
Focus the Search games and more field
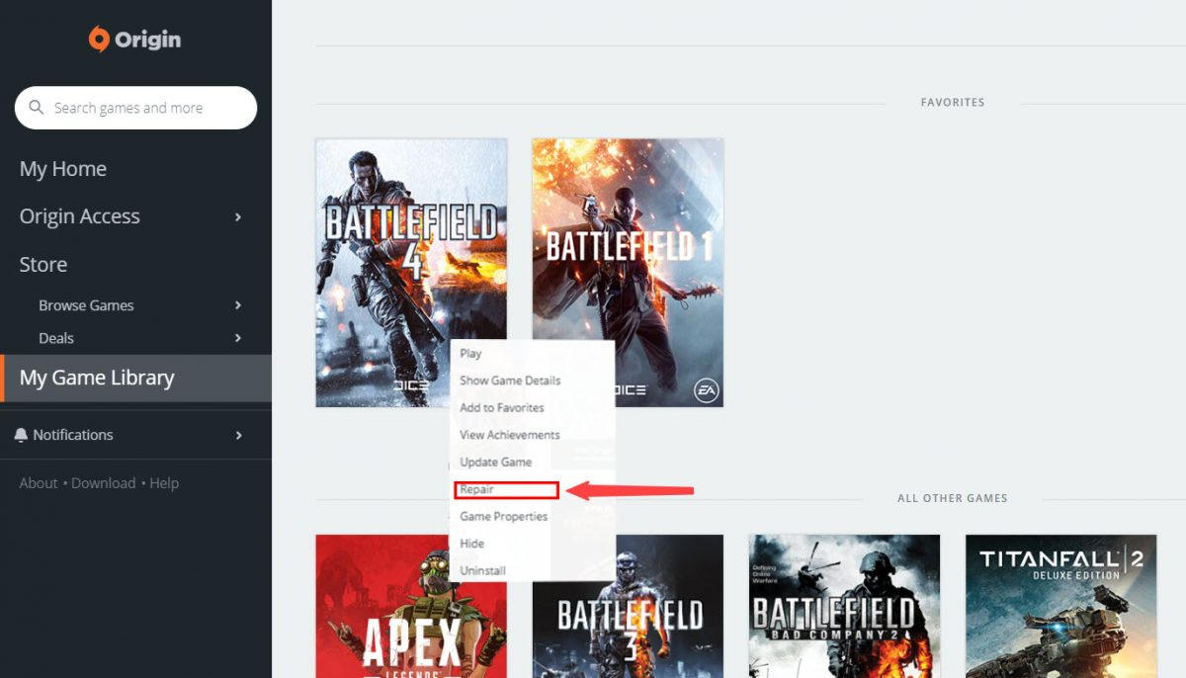pos(135,108)
